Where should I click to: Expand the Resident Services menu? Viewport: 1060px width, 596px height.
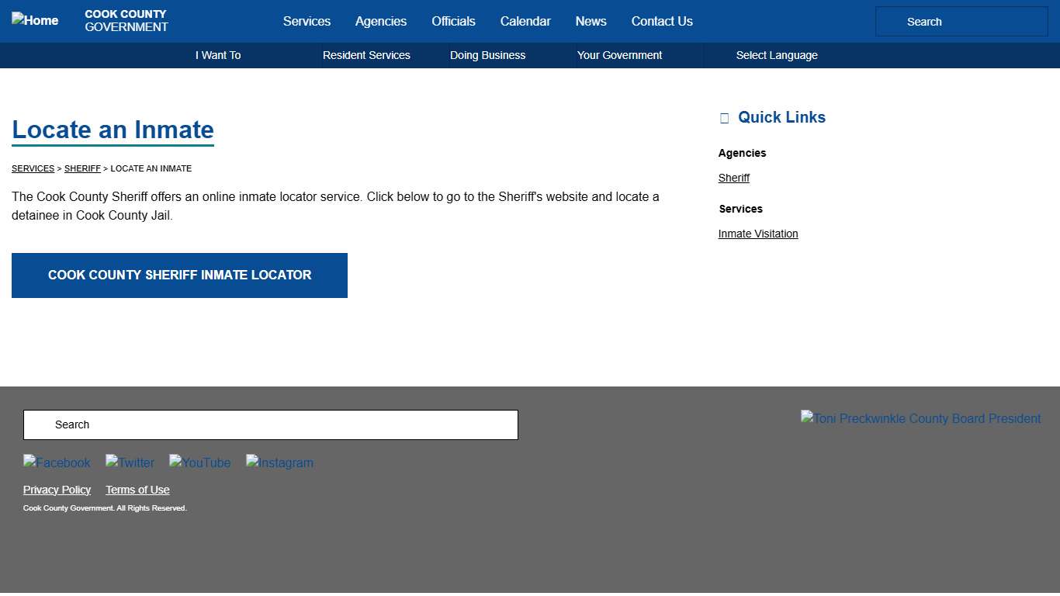(366, 55)
